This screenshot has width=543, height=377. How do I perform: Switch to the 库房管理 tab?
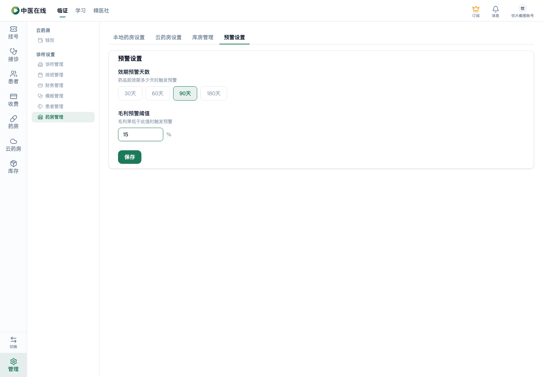click(203, 37)
